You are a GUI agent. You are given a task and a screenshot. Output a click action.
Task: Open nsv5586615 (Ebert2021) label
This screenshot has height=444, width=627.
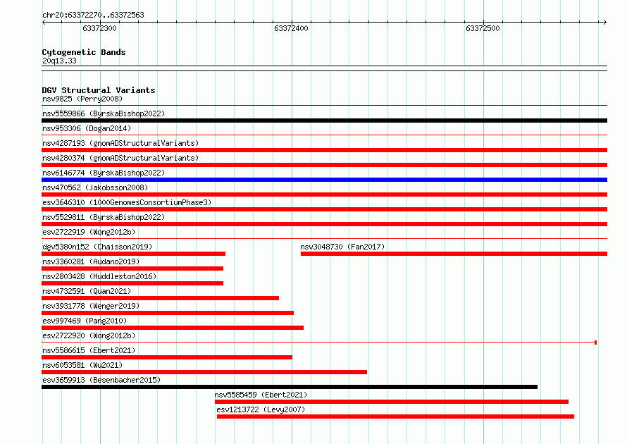pyautogui.click(x=89, y=350)
